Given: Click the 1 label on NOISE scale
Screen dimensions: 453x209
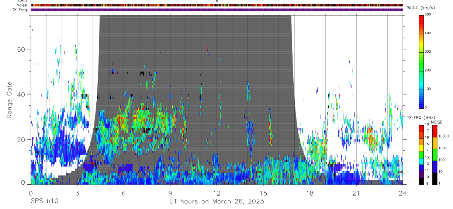Looking at the screenshot, I should point(440,183).
